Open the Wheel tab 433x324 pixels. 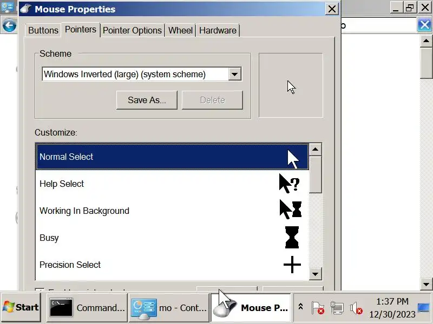coord(180,30)
